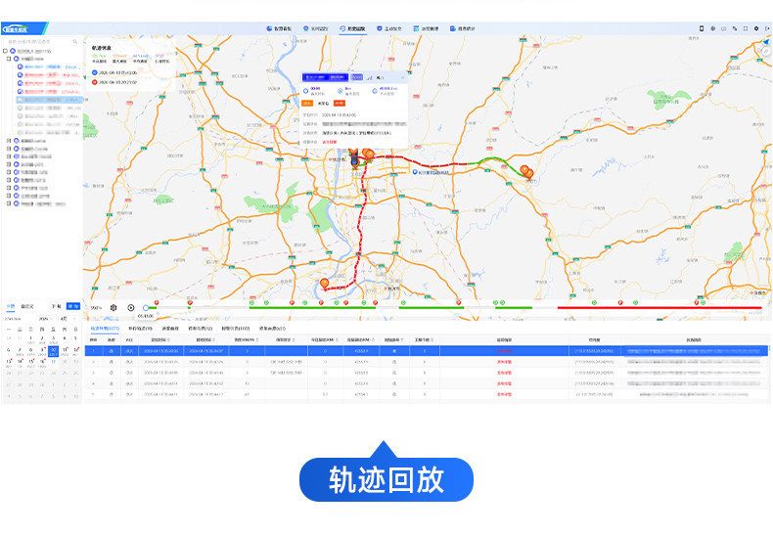Select the first blue vehicle row in tree

coord(49,67)
